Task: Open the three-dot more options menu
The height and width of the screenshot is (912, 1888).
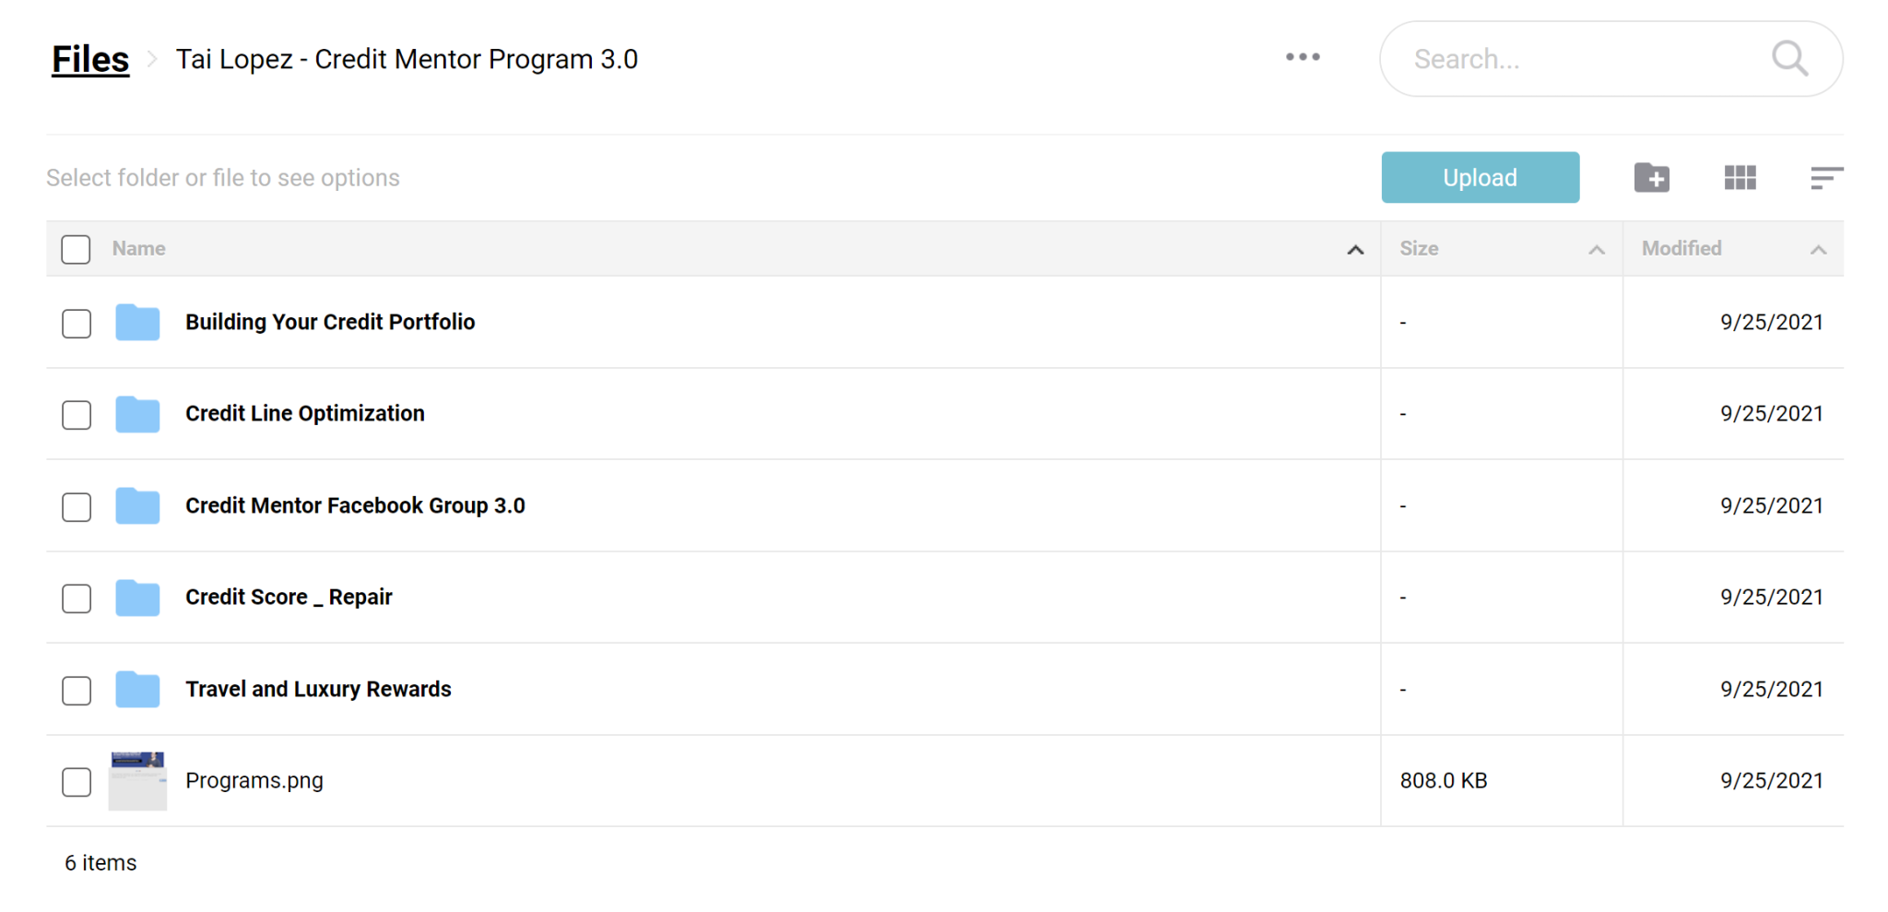Action: click(1303, 57)
